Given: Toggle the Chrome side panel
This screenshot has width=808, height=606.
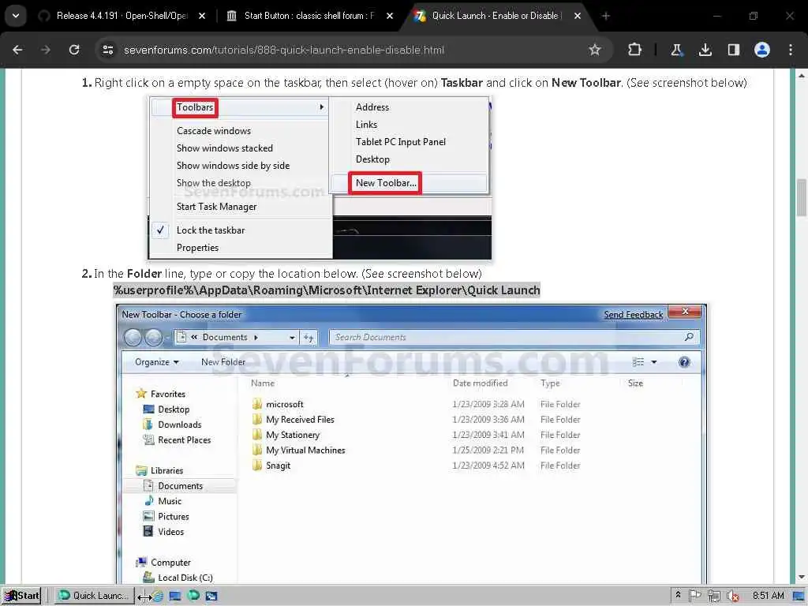Looking at the screenshot, I should pos(733,50).
